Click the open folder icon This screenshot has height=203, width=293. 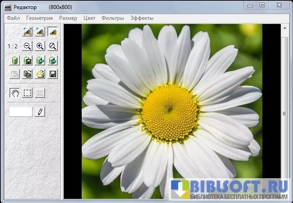(x=40, y=74)
